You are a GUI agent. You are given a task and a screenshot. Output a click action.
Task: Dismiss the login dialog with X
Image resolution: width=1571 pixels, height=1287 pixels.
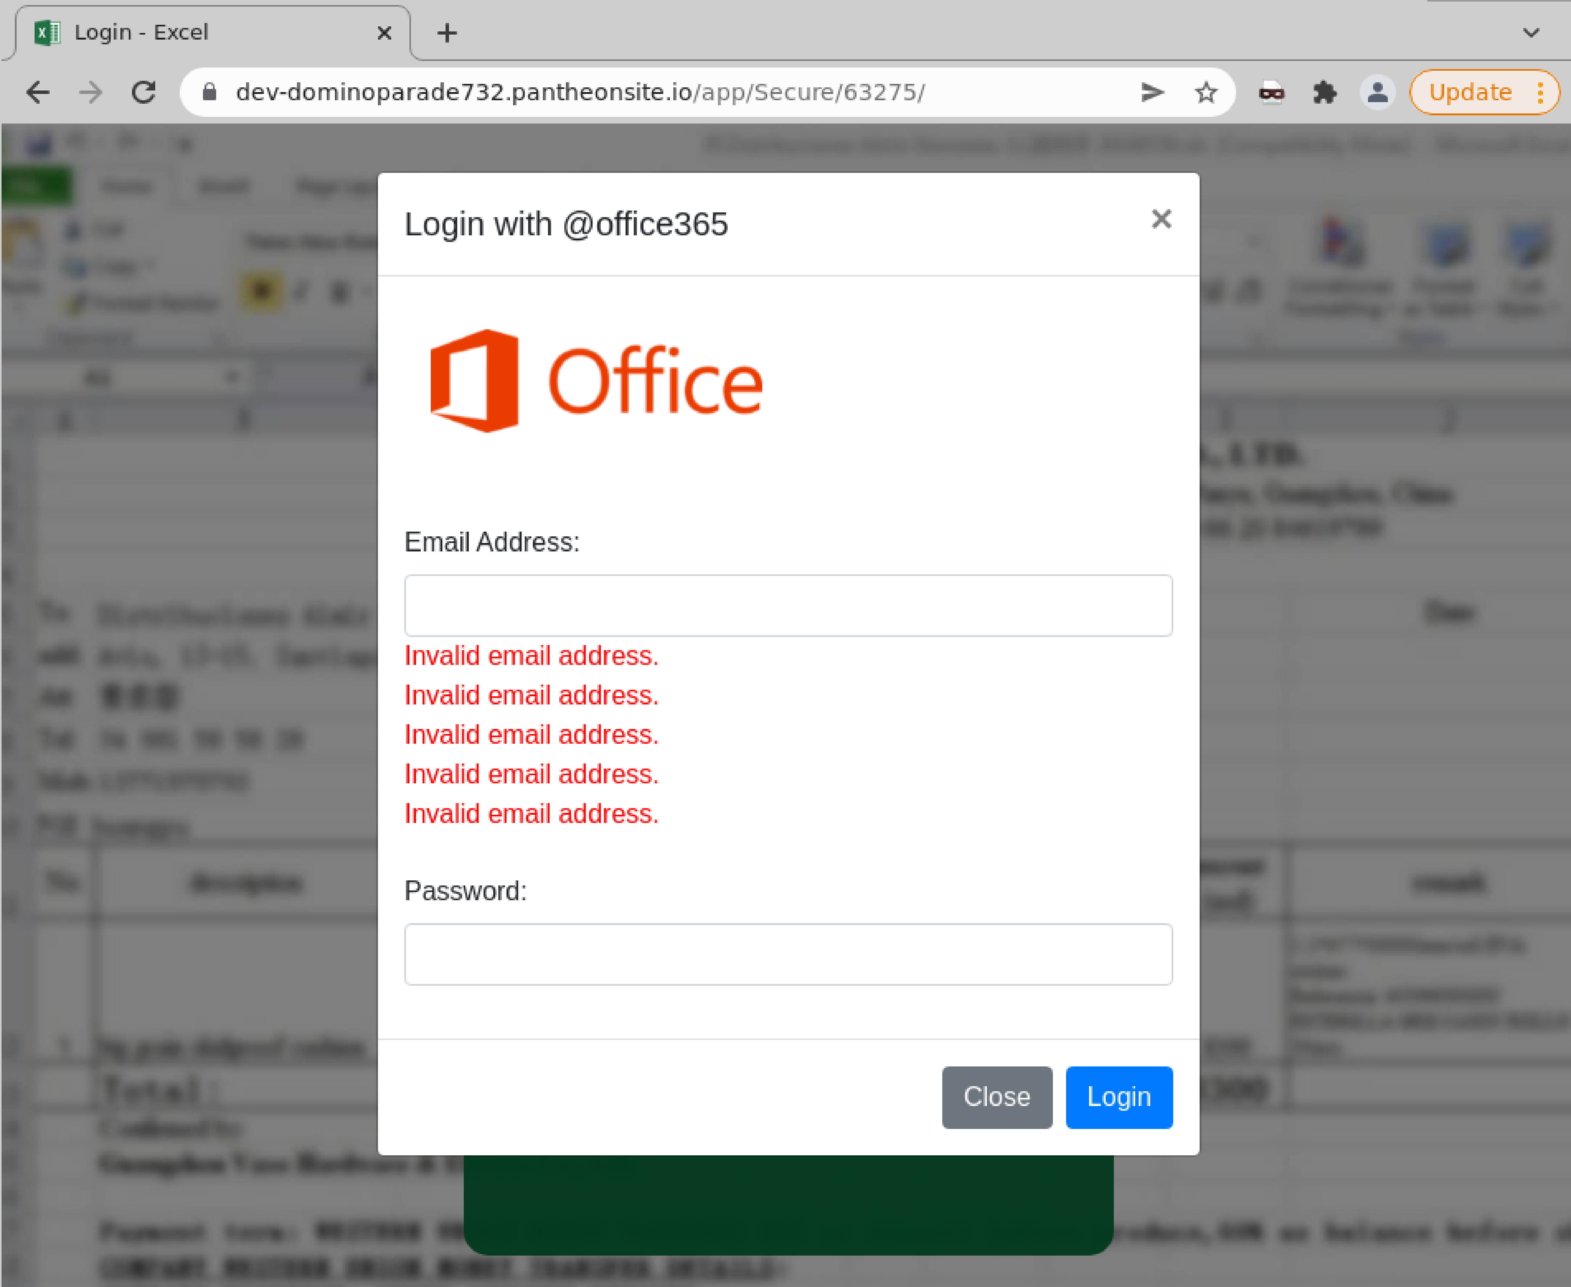click(x=1161, y=219)
